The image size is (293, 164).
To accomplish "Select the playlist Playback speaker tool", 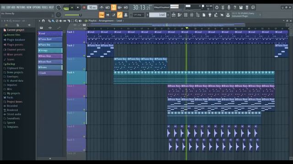I will coord(80,21).
